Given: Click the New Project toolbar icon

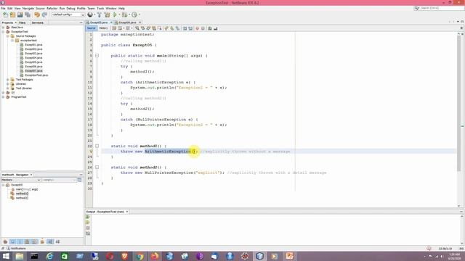Looking at the screenshot, I should click(x=12, y=14).
